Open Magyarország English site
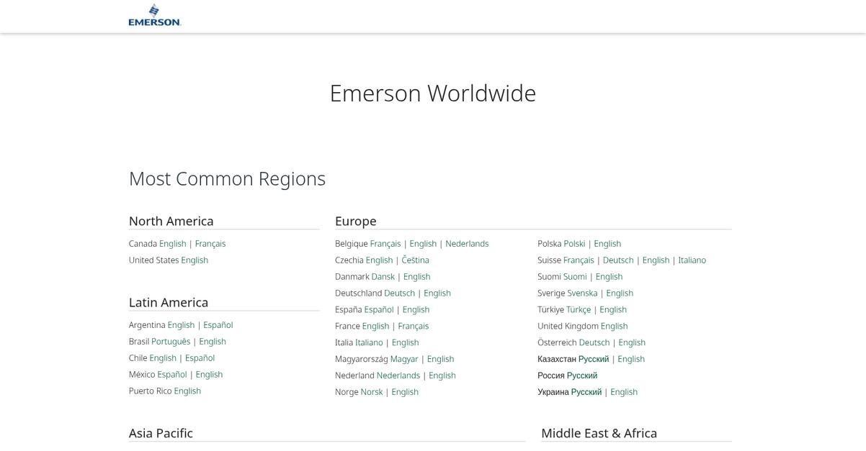The width and height of the screenshot is (866, 451). point(441,360)
